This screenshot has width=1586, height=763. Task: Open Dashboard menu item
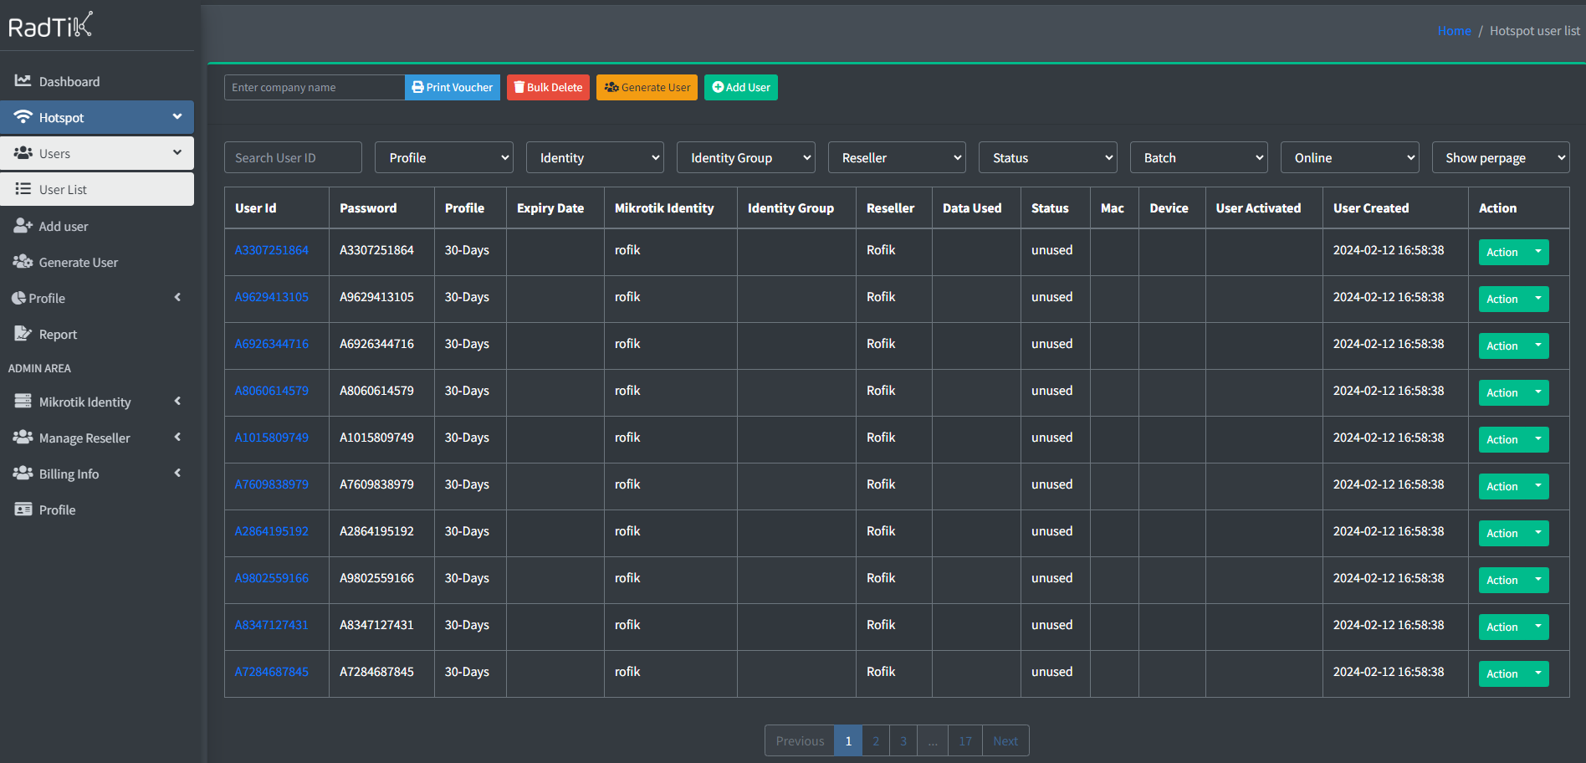[x=97, y=81]
